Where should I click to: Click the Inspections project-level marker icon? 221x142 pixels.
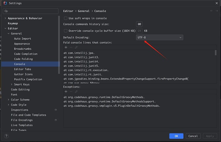[x=56, y=110]
